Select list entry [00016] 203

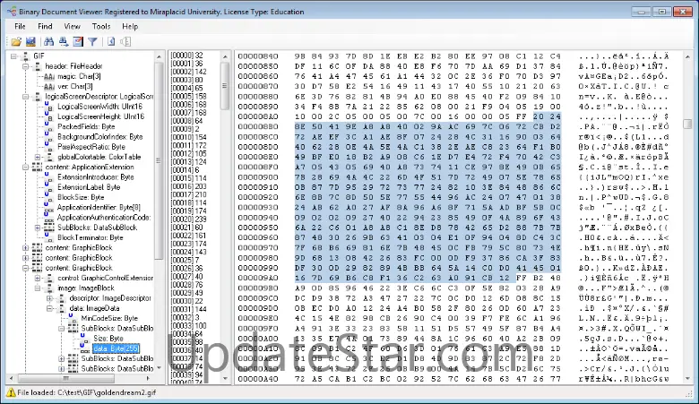coord(188,186)
